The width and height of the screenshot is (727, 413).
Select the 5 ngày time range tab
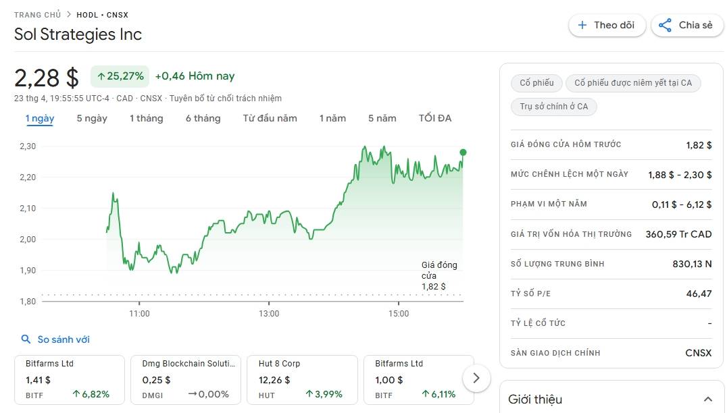coord(92,119)
